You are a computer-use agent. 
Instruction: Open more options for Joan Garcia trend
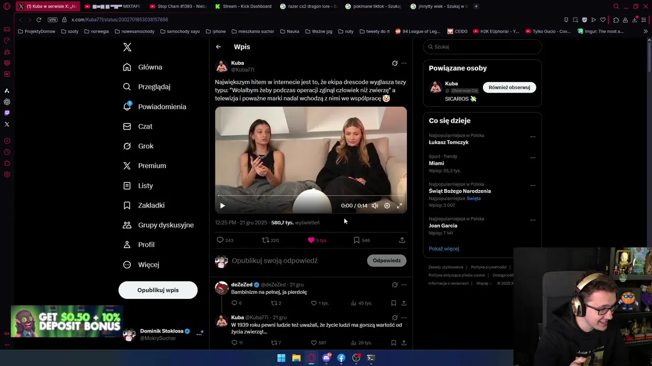coord(533,220)
